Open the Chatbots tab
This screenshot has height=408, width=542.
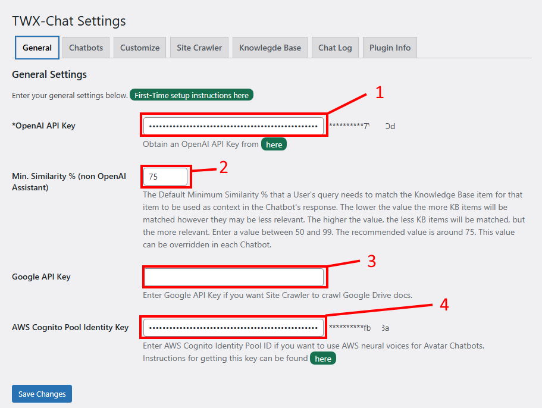(x=86, y=48)
